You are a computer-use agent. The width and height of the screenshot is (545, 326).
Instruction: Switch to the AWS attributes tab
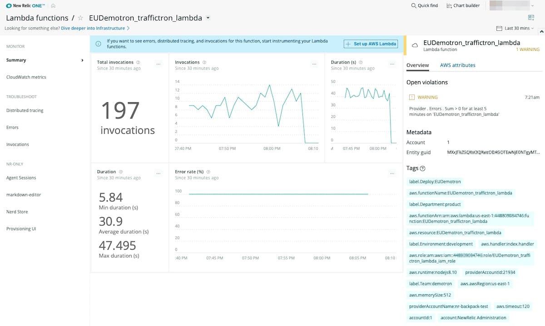tap(458, 65)
